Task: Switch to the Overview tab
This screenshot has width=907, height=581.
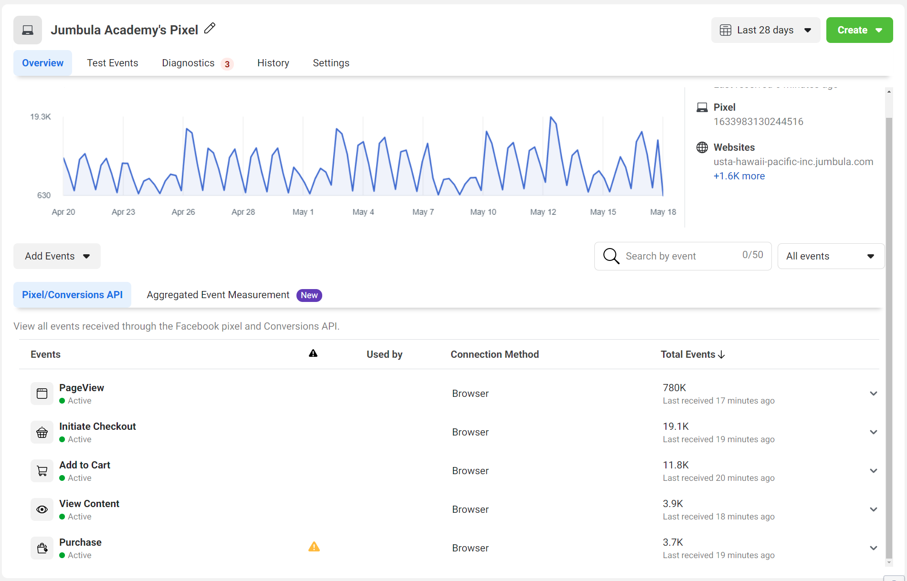Action: point(42,63)
